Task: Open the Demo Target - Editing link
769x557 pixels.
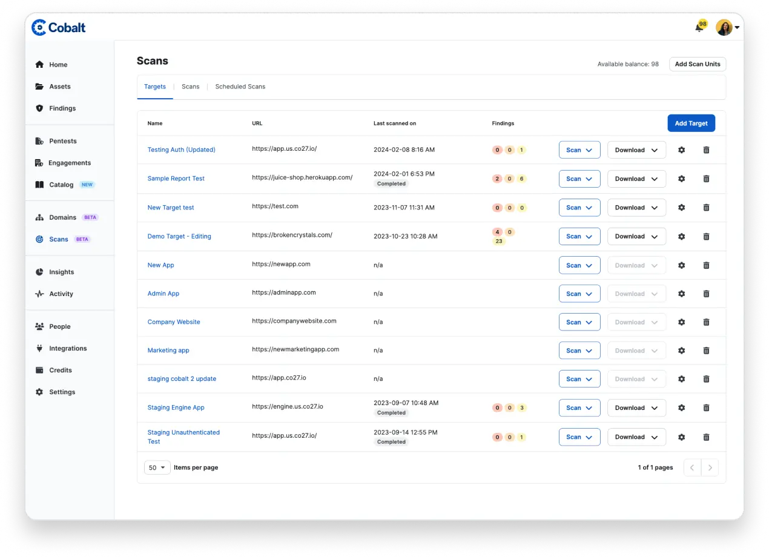Action: coord(179,236)
